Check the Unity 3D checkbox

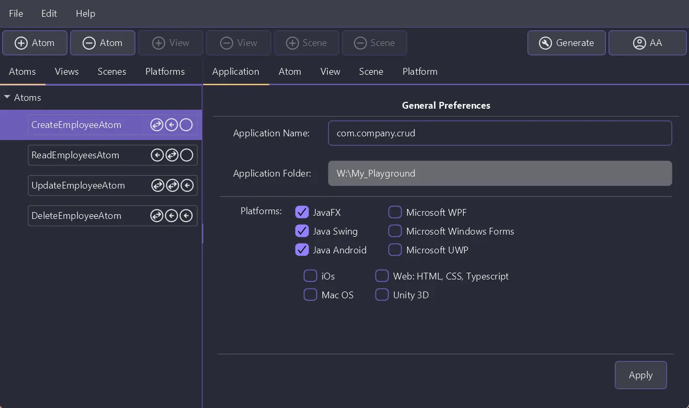[382, 295]
